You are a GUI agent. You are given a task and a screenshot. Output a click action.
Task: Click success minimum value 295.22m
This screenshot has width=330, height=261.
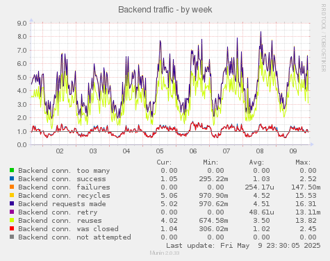[213, 179]
